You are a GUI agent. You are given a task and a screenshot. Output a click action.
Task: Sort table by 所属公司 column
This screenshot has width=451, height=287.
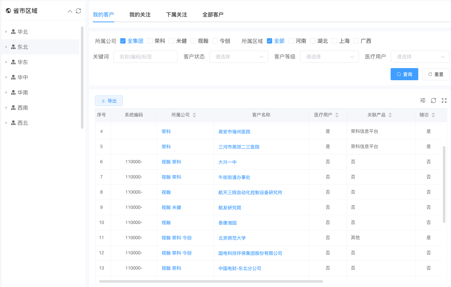click(194, 115)
